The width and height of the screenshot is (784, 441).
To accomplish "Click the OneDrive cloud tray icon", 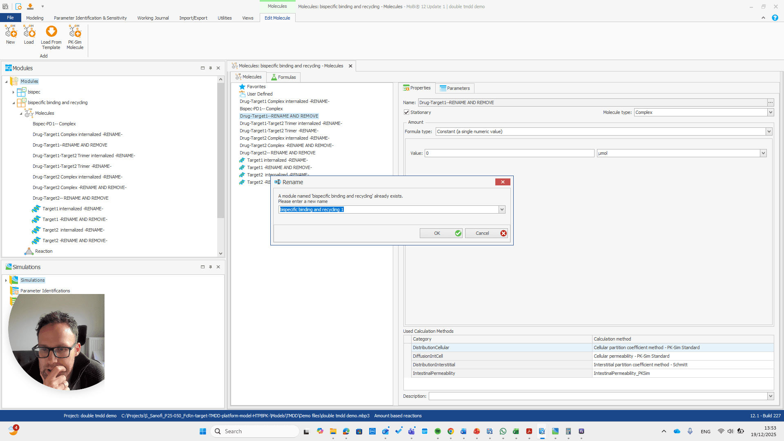I will 677,431.
